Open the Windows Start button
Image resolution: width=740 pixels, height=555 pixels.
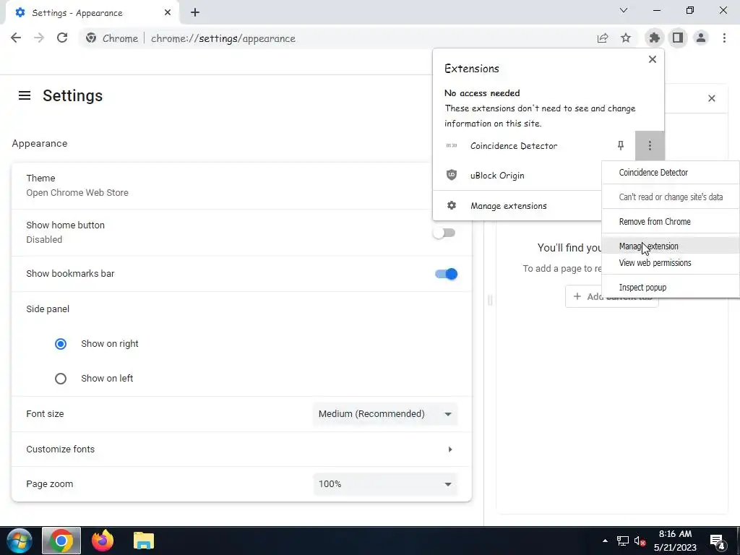[x=20, y=541]
